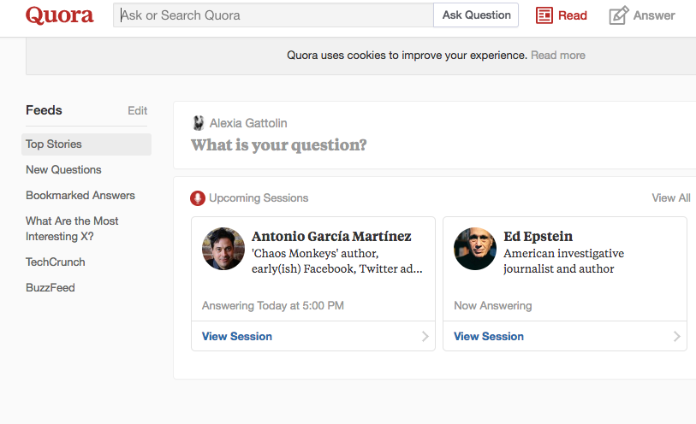Click Edit next to Feeds
The image size is (696, 424).
[x=138, y=111]
